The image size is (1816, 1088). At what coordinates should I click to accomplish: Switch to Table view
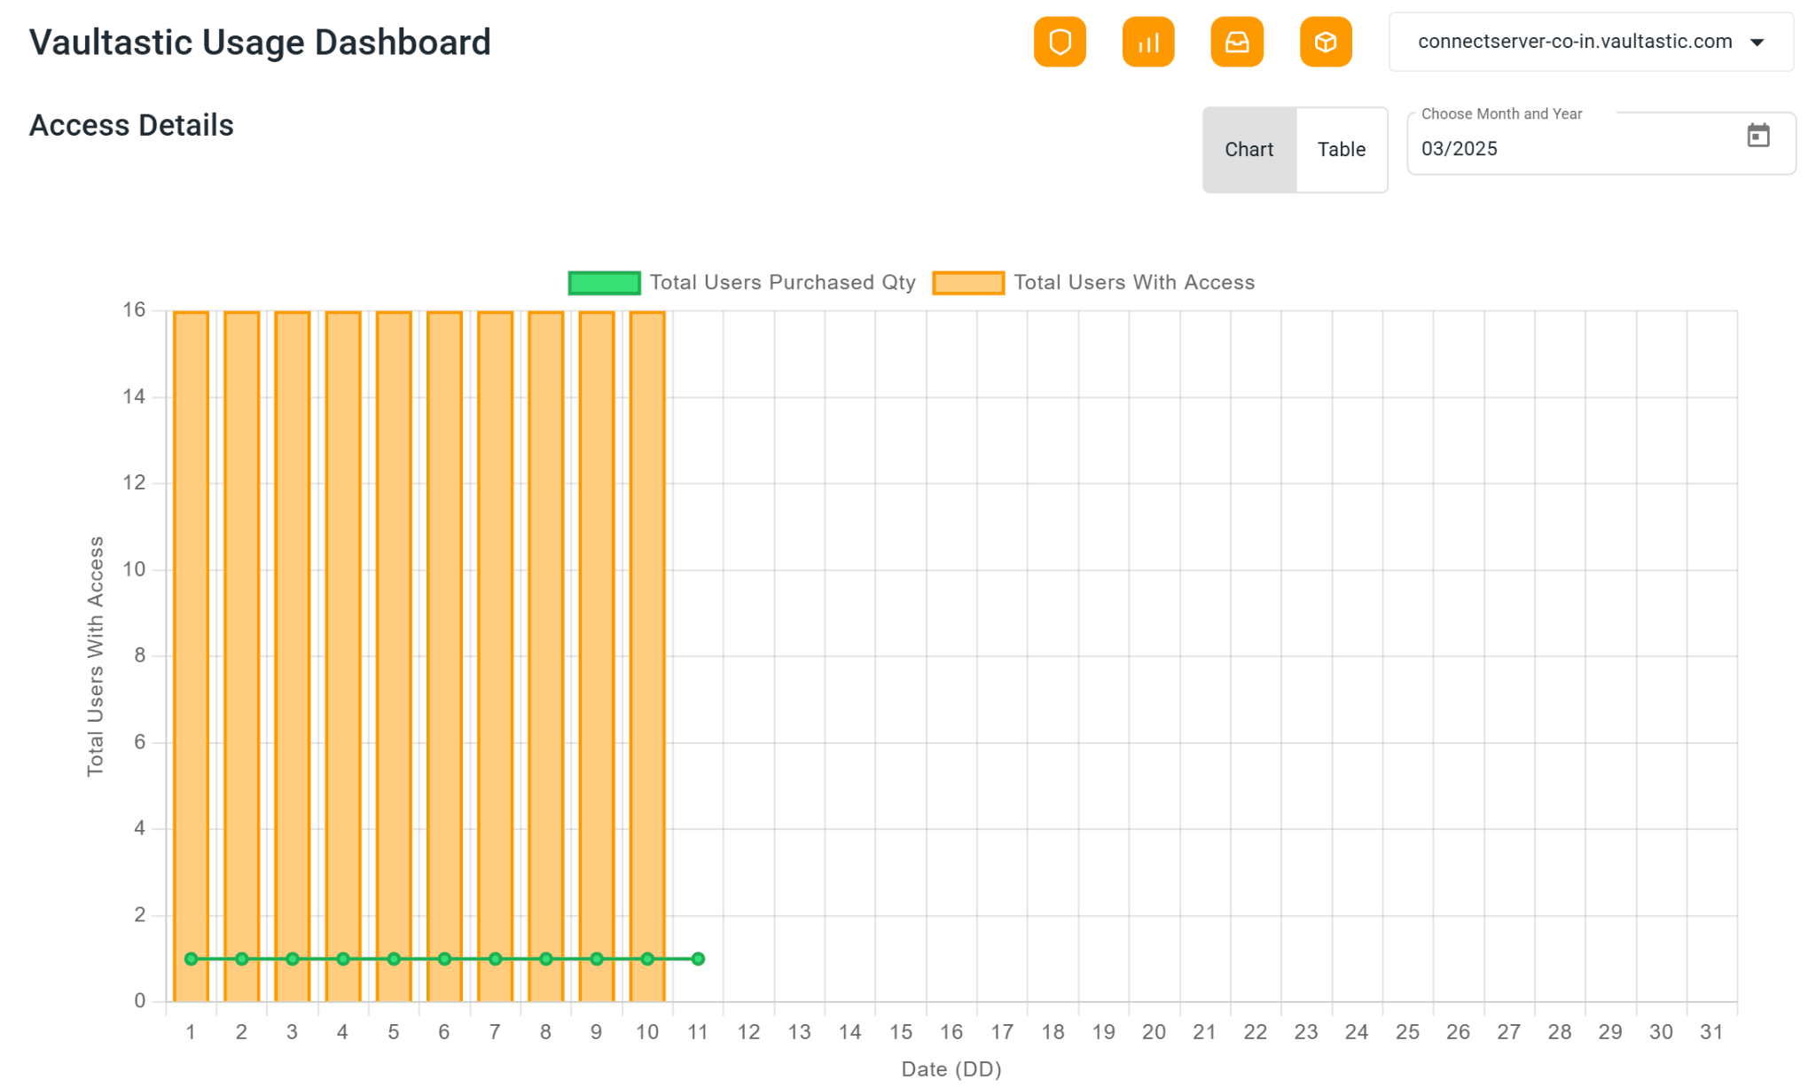point(1341,149)
